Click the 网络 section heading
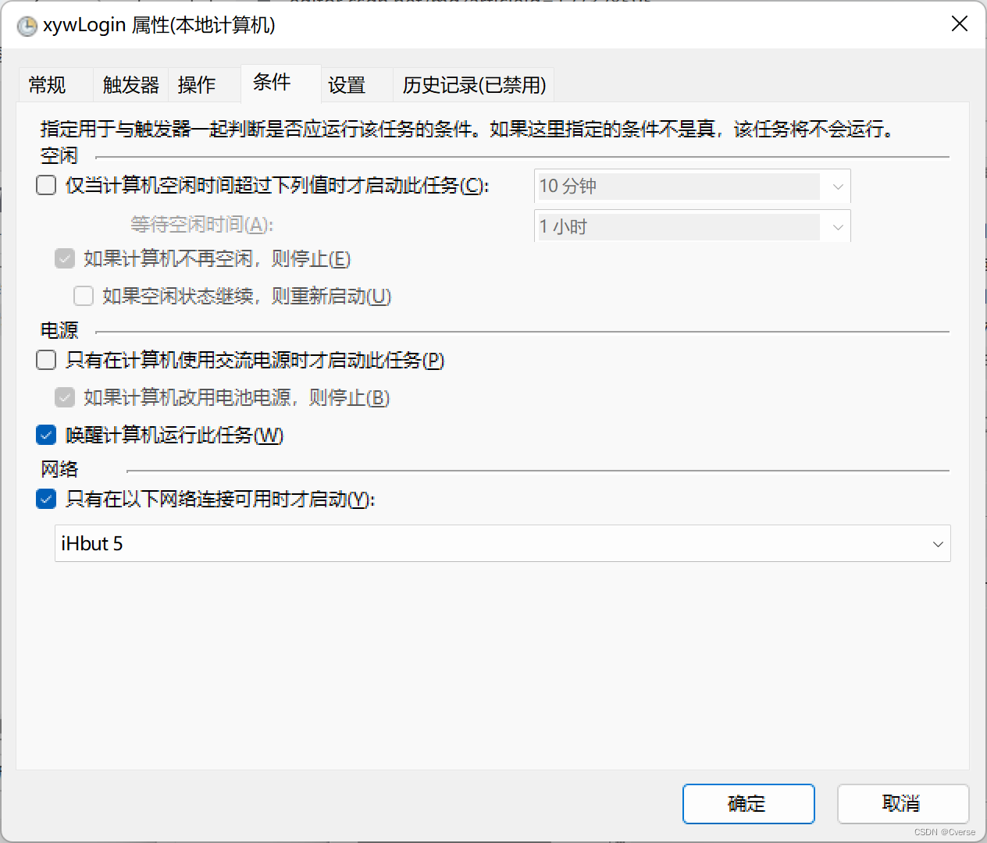Image resolution: width=987 pixels, height=843 pixels. coord(59,469)
